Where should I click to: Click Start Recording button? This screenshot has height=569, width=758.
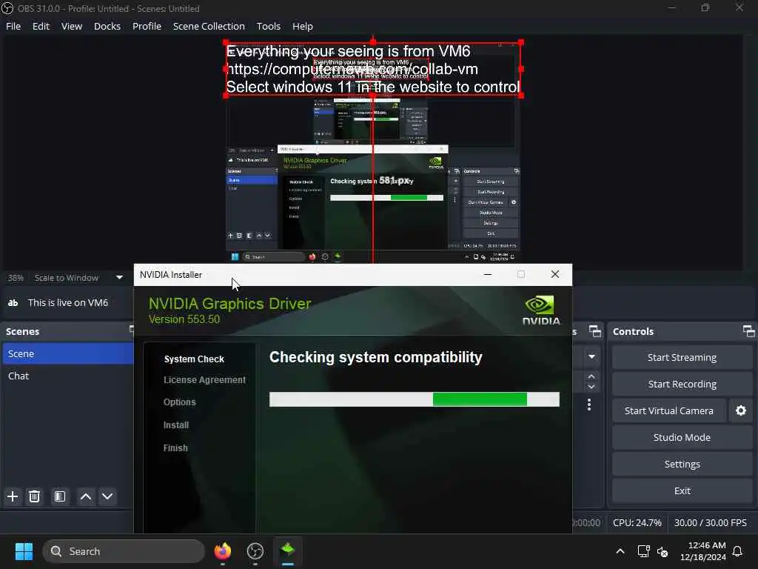click(682, 385)
